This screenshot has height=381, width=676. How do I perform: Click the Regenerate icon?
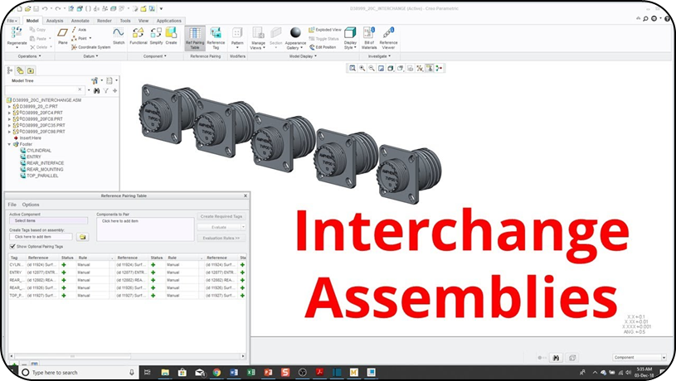tap(17, 34)
